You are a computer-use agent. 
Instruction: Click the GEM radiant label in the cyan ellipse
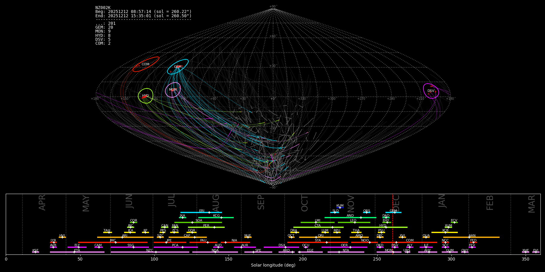tap(178, 67)
